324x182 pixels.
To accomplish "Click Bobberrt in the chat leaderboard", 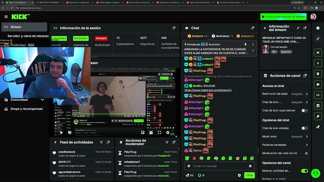I will tap(197, 36).
